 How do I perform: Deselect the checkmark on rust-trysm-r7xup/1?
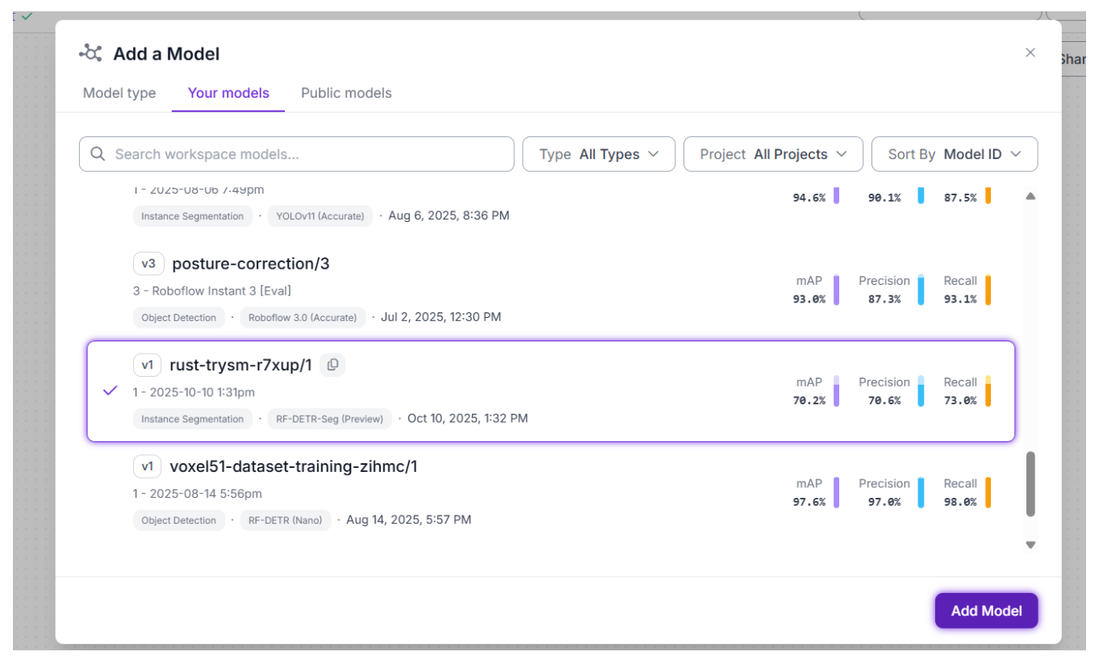click(111, 391)
